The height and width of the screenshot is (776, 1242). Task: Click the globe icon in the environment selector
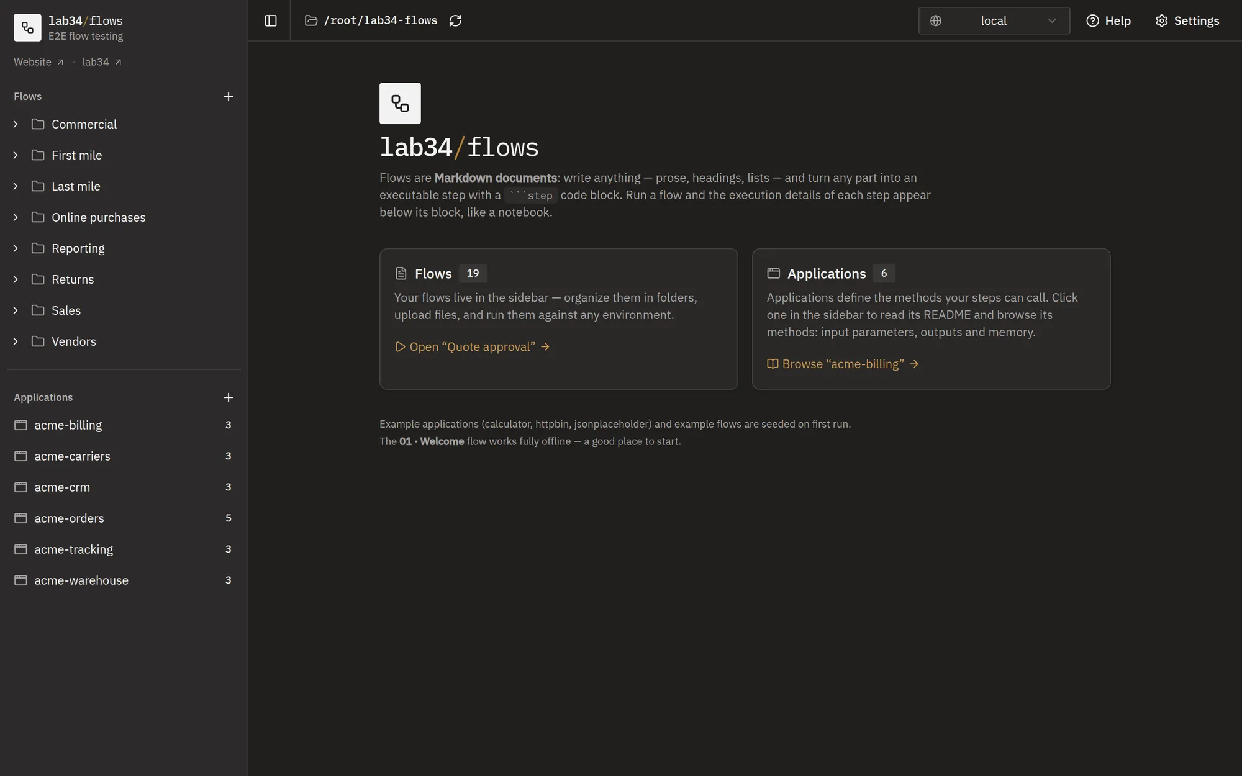936,20
